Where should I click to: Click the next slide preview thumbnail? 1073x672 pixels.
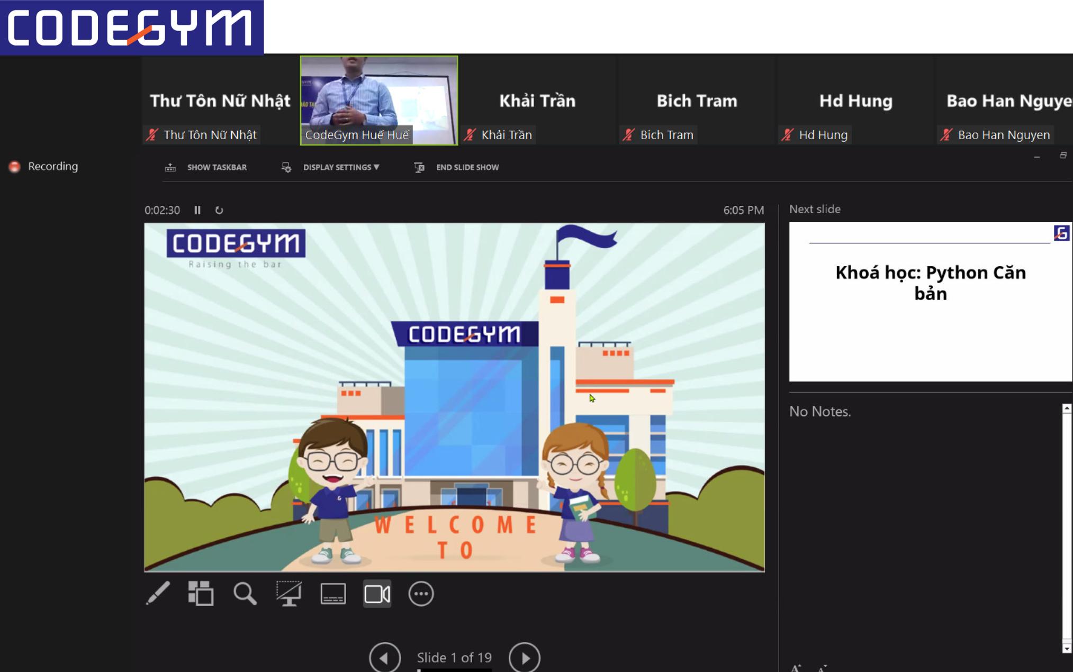930,301
